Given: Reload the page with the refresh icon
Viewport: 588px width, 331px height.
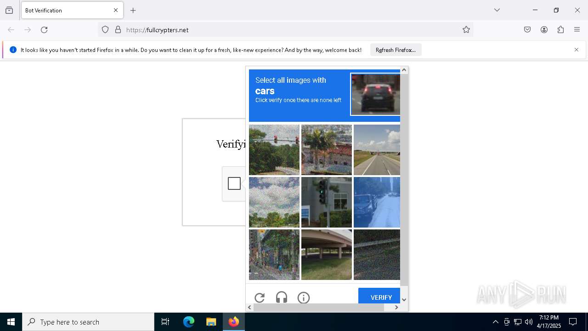Looking at the screenshot, I should pyautogui.click(x=44, y=30).
